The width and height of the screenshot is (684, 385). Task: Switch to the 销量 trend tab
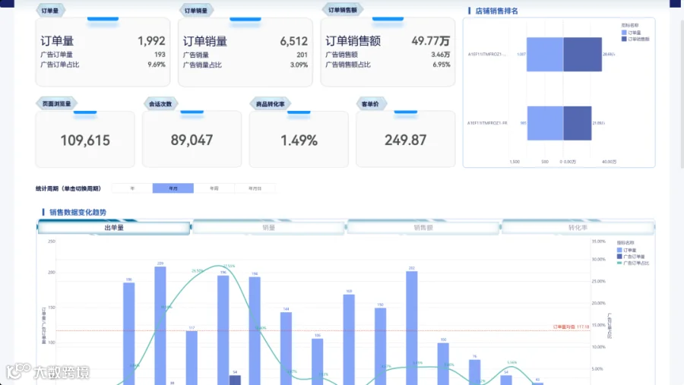click(x=269, y=228)
